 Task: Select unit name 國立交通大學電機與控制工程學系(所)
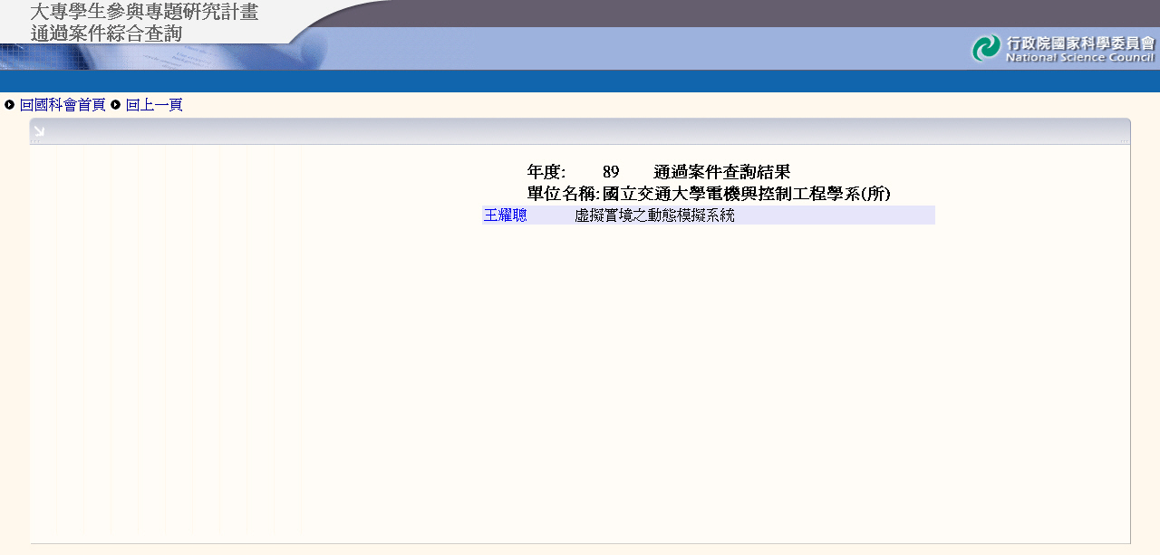(747, 194)
